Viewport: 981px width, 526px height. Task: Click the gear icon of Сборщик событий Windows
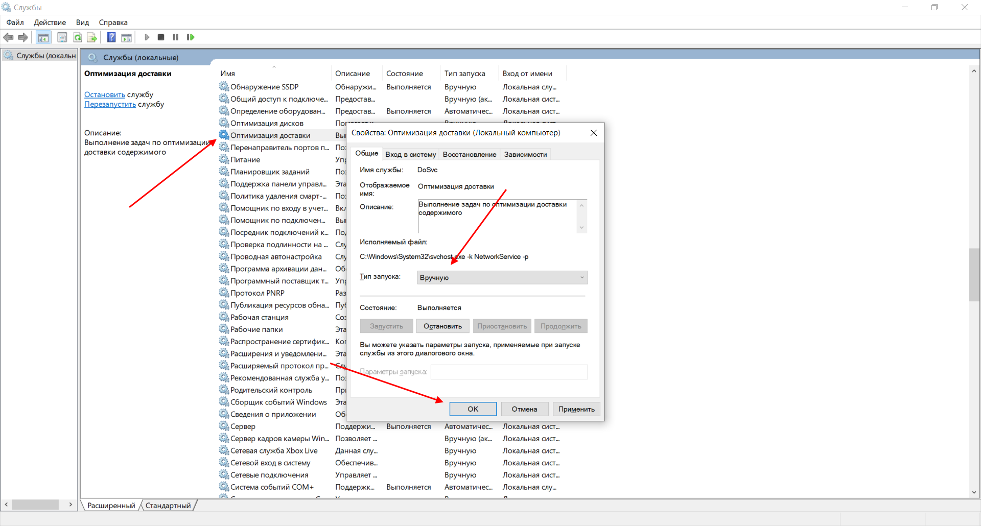pos(224,402)
